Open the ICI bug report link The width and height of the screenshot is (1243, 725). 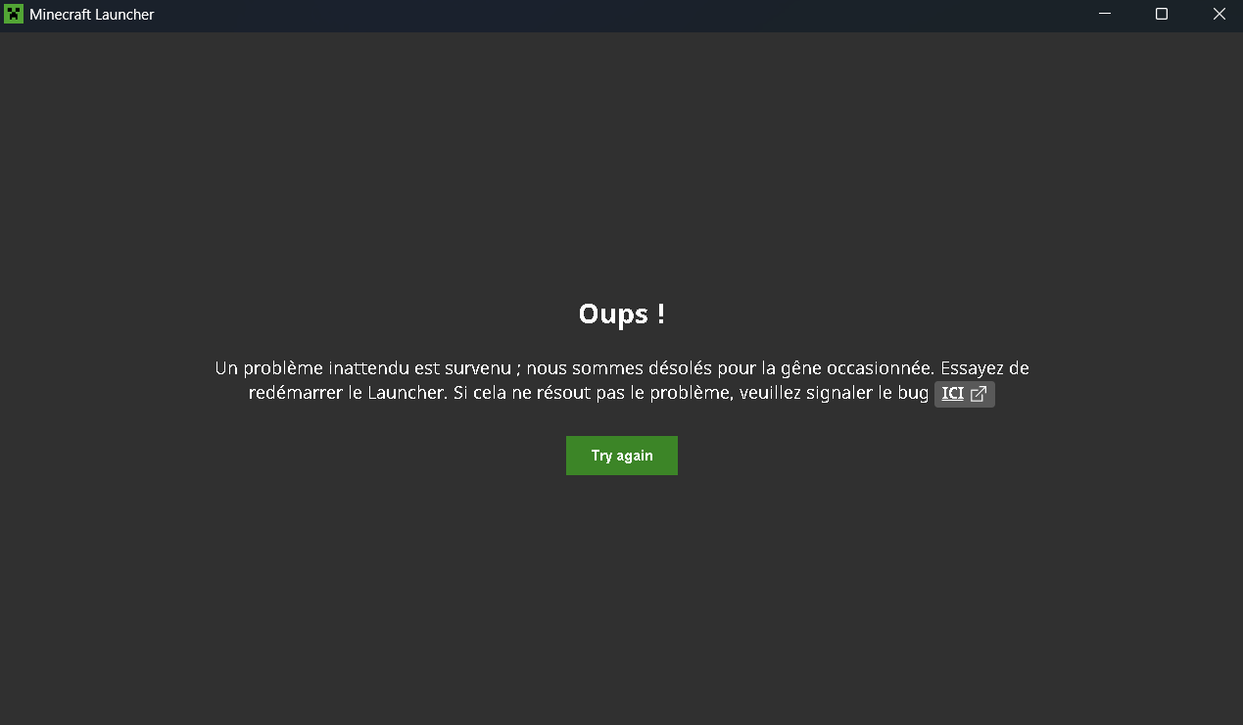pyautogui.click(x=965, y=394)
